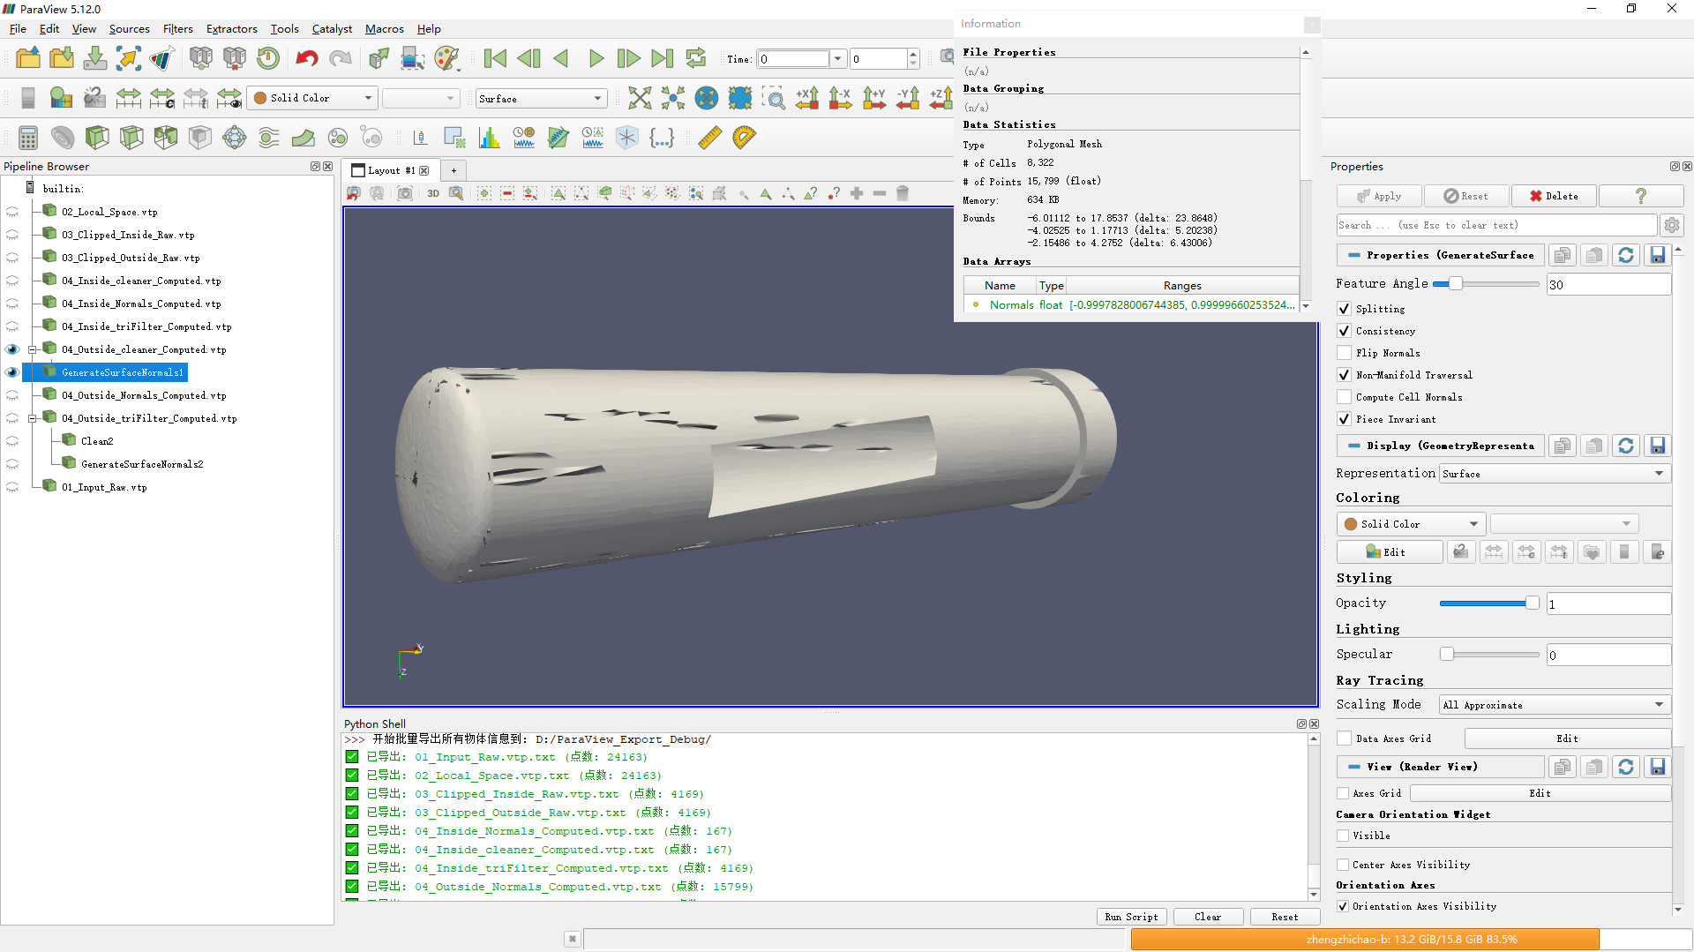Click the Run Script button

[1131, 917]
